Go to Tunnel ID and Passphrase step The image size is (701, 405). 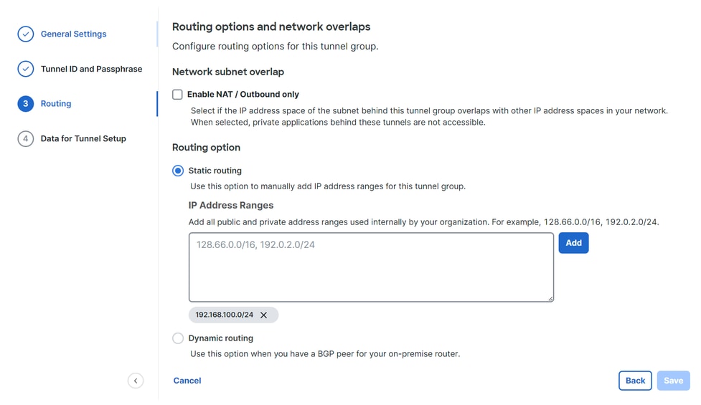point(91,69)
